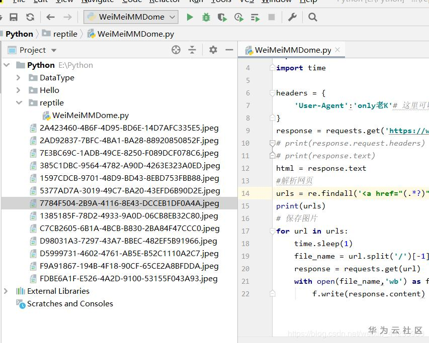Click Python in the breadcrumb bar
The width and height of the screenshot is (429, 343).
[x=19, y=34]
